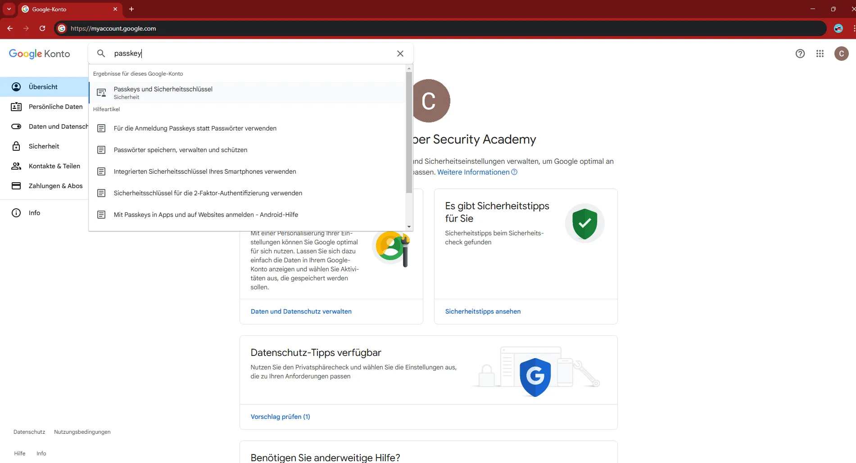Open 'Sicherheitsschlüssel für die 2-Faktor-Authentifizierung' article
This screenshot has width=856, height=463.
click(247, 193)
